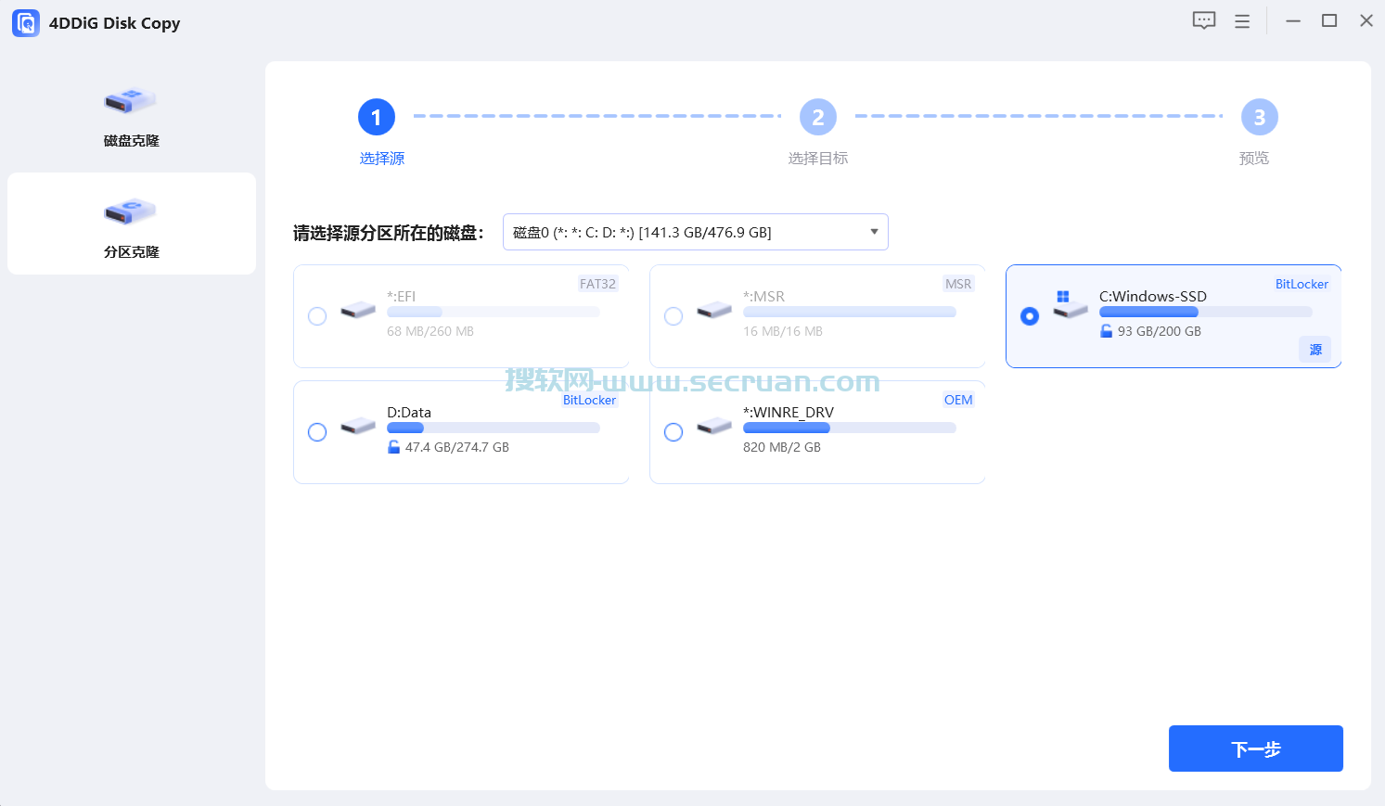Click the D:Data partition name
1385x806 pixels.
pyautogui.click(x=409, y=413)
